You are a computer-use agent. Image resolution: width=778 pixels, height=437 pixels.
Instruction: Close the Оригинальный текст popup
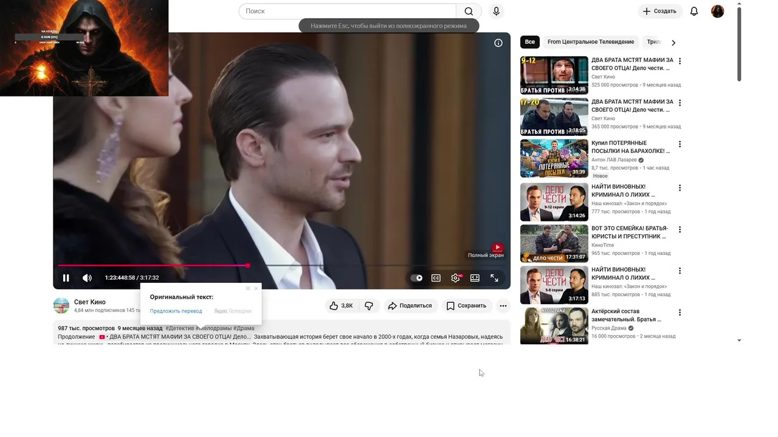tap(256, 288)
